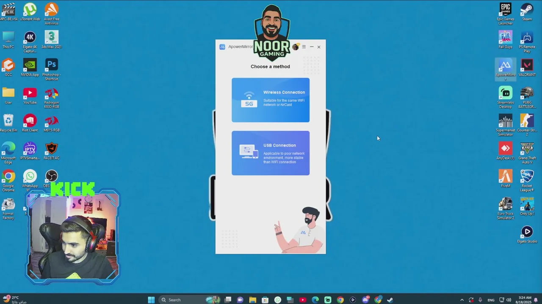Open Steam from the taskbar
Image resolution: width=542 pixels, height=304 pixels.
point(390,300)
